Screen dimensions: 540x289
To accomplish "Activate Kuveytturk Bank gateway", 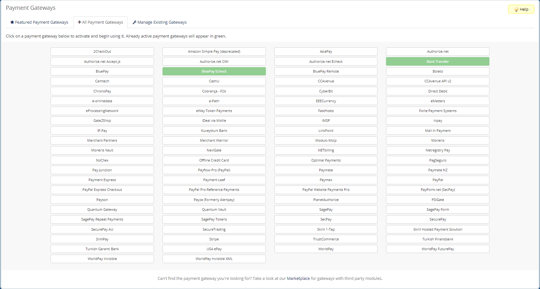I will tap(214, 131).
